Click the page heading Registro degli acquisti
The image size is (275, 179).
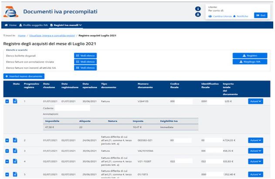50,44
